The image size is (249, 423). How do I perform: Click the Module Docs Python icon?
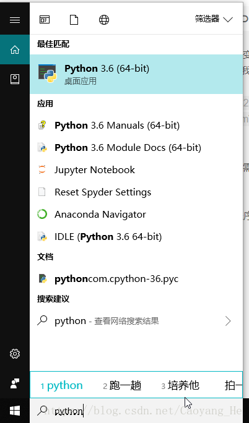coord(42,148)
